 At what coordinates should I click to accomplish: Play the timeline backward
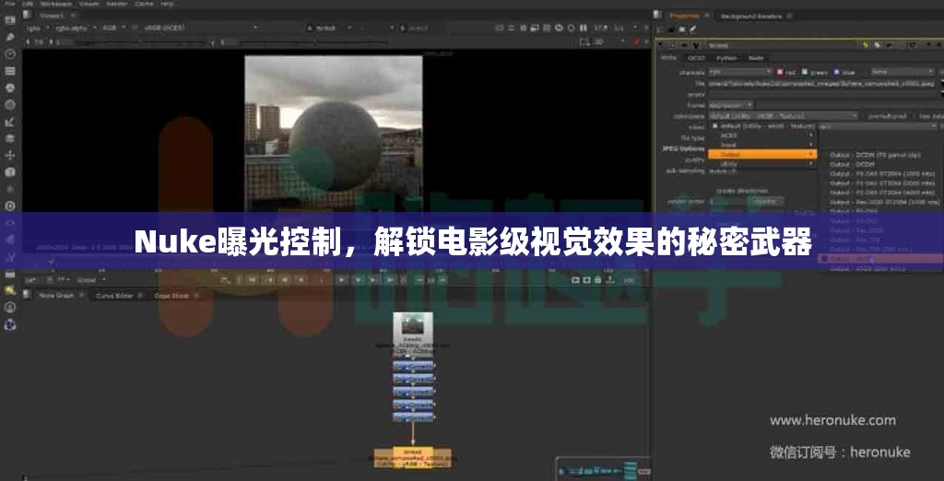pos(301,280)
